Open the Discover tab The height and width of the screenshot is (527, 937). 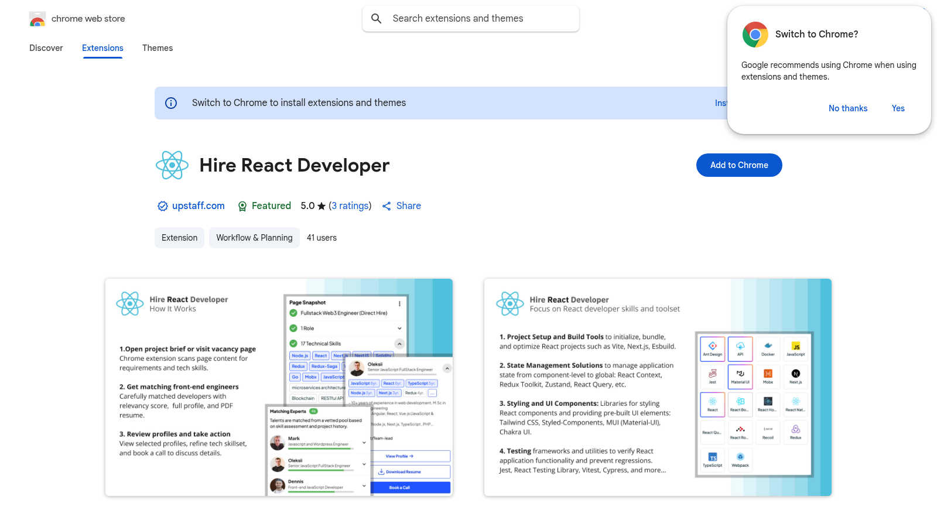pyautogui.click(x=46, y=48)
